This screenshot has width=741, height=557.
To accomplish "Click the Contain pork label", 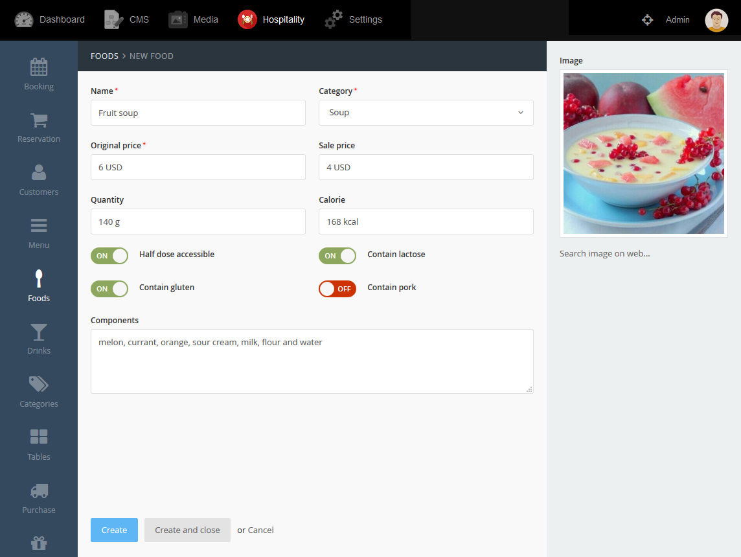I will point(392,287).
